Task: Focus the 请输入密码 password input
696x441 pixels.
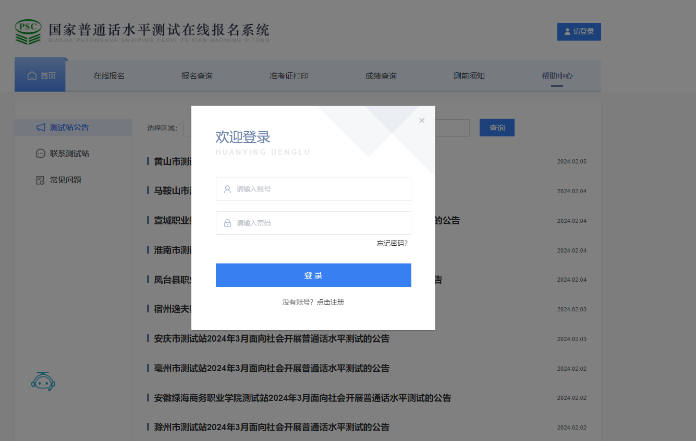Action: tap(313, 223)
